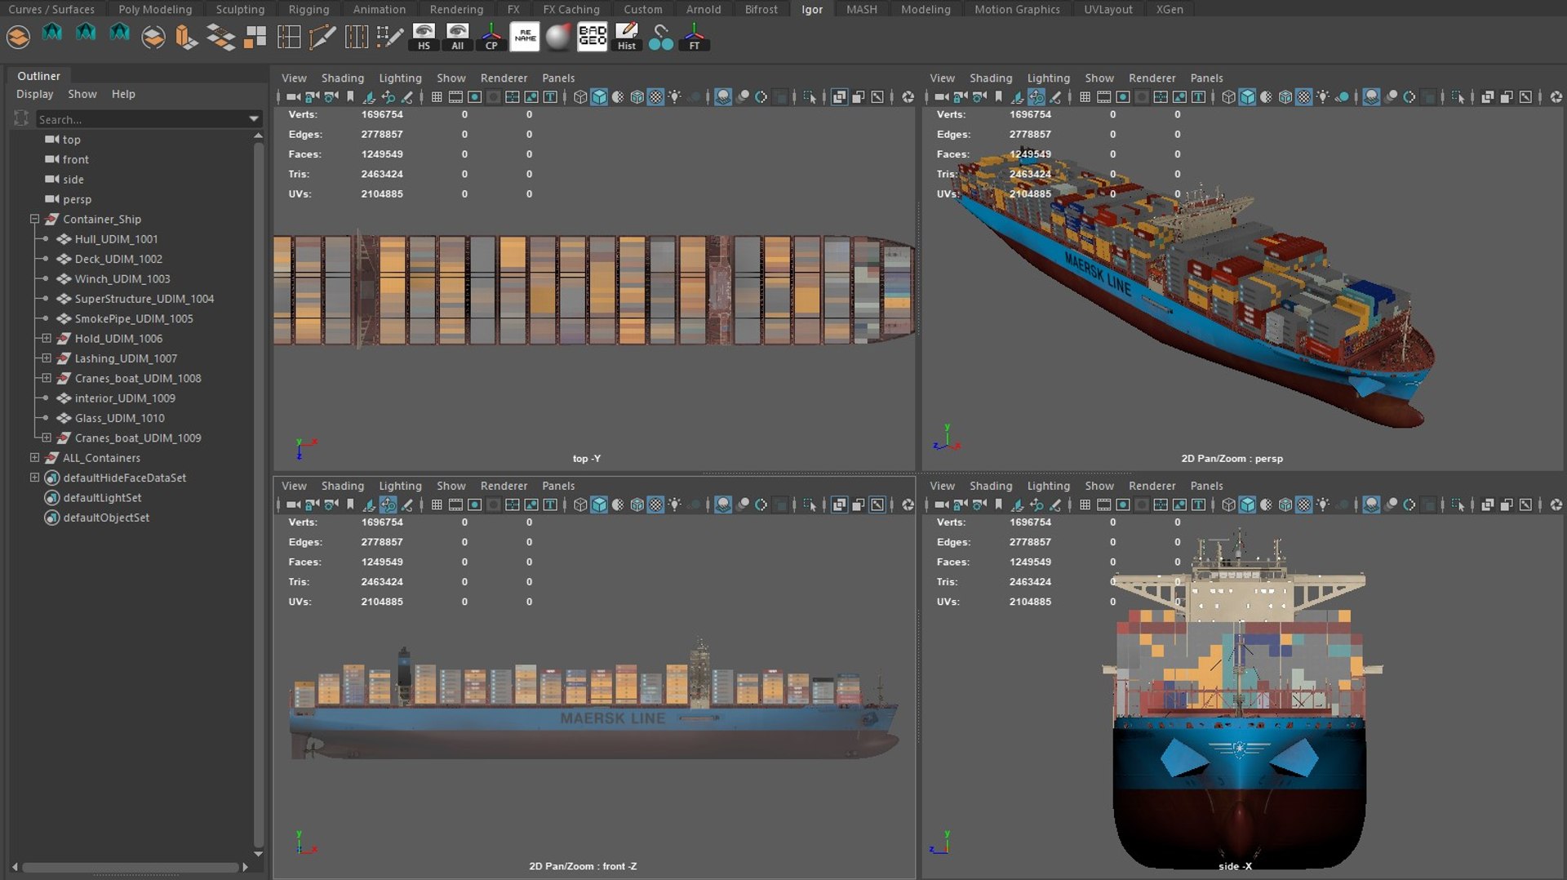
Task: Open the outliner search dropdown arrow
Action: [x=254, y=119]
